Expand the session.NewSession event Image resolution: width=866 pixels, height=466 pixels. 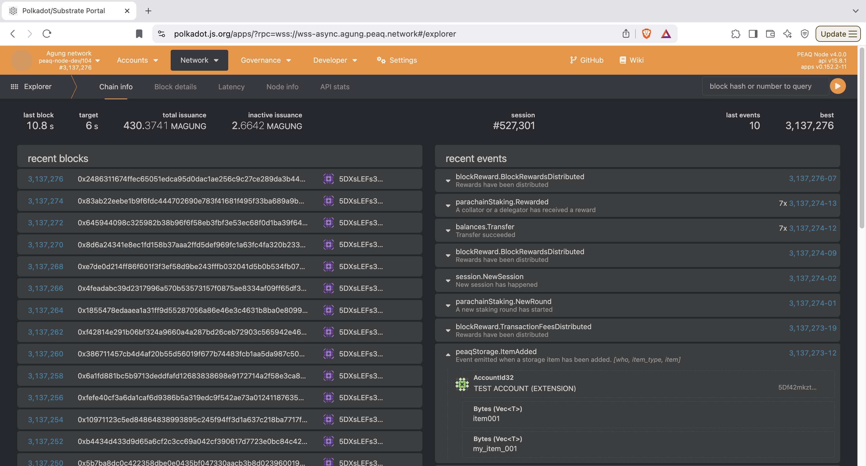point(448,281)
